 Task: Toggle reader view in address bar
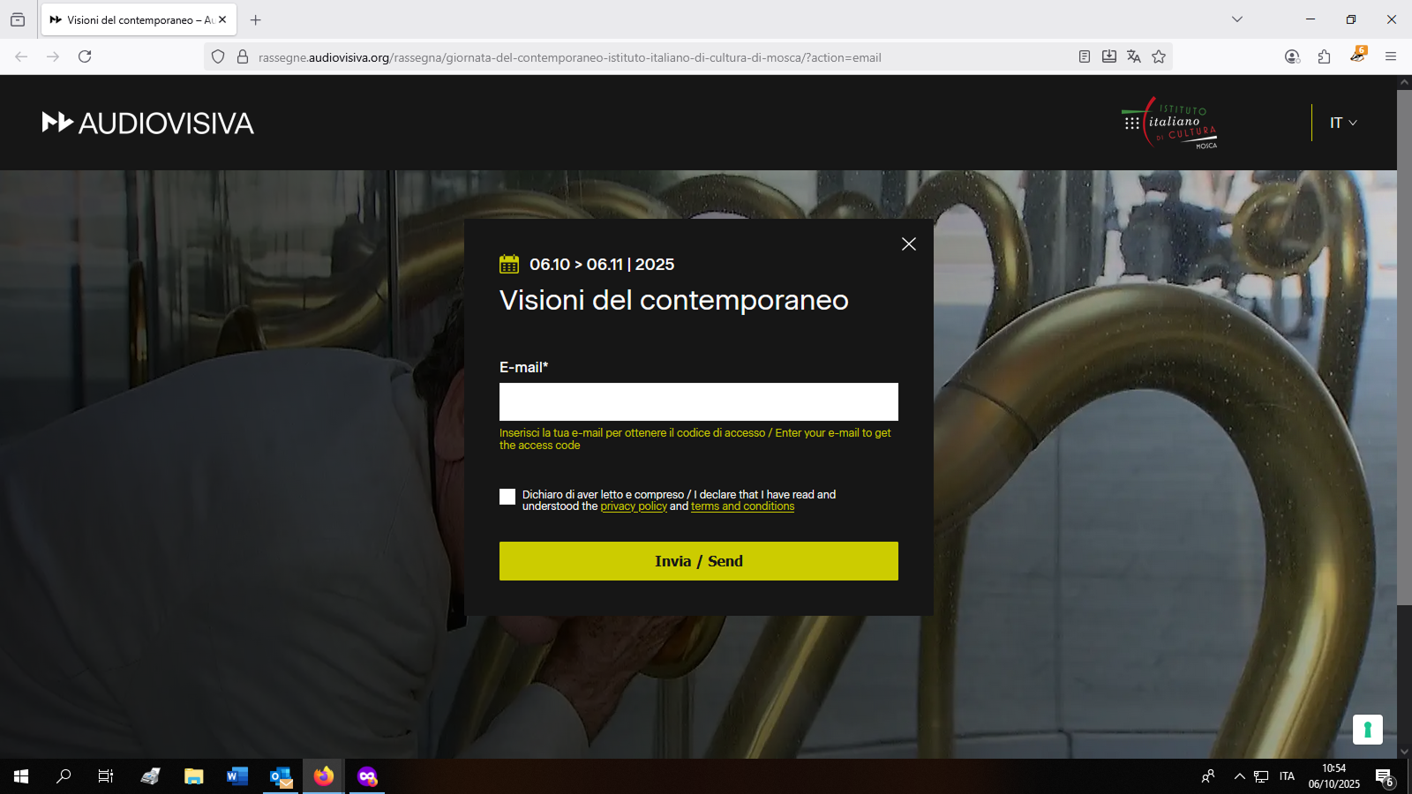(1085, 56)
